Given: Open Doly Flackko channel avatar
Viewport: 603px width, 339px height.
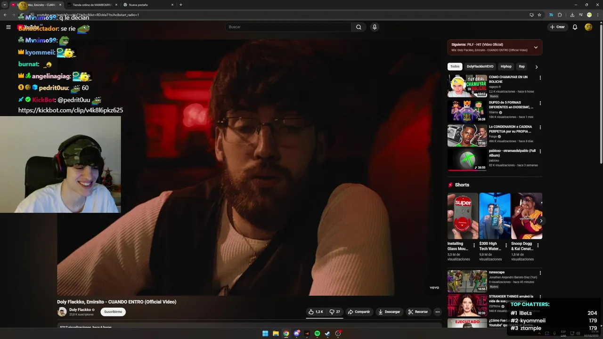Looking at the screenshot, I should [62, 312].
